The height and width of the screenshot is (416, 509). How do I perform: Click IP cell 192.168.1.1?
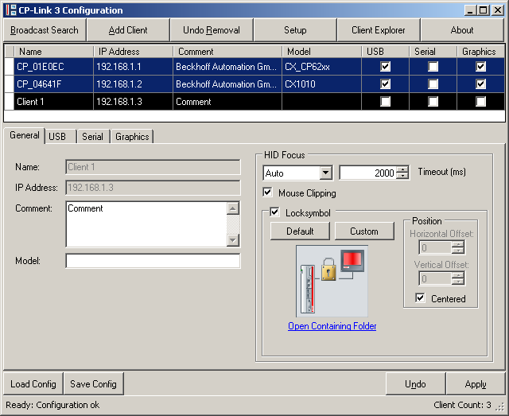pos(133,67)
